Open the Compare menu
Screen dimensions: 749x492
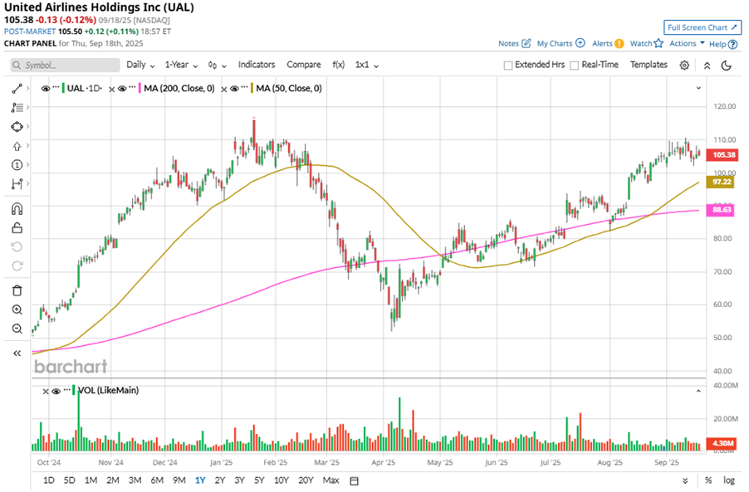(304, 65)
